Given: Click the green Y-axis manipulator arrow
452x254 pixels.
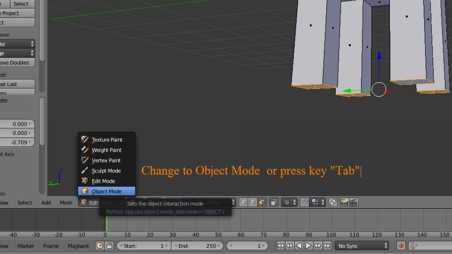Looking at the screenshot, I should 347,91.
